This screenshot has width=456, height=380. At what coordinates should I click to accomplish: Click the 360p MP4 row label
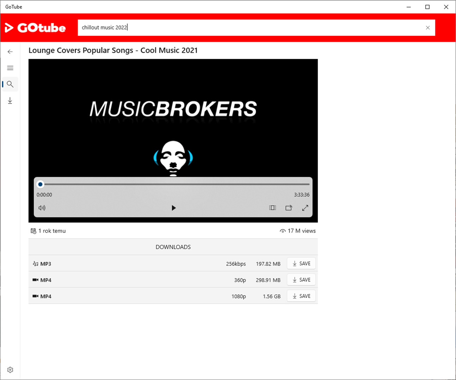tap(46, 280)
